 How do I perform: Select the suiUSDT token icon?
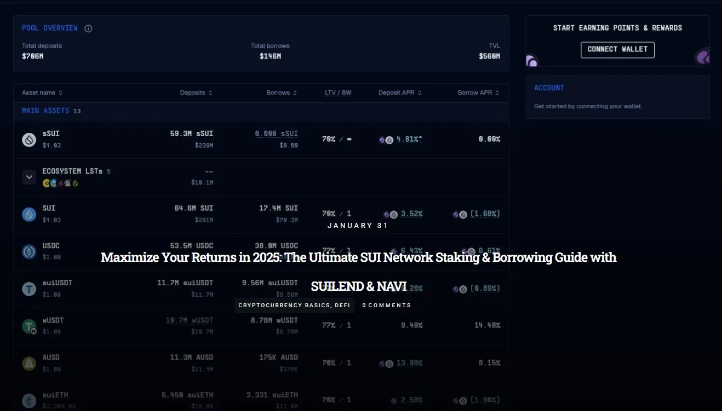(28, 289)
